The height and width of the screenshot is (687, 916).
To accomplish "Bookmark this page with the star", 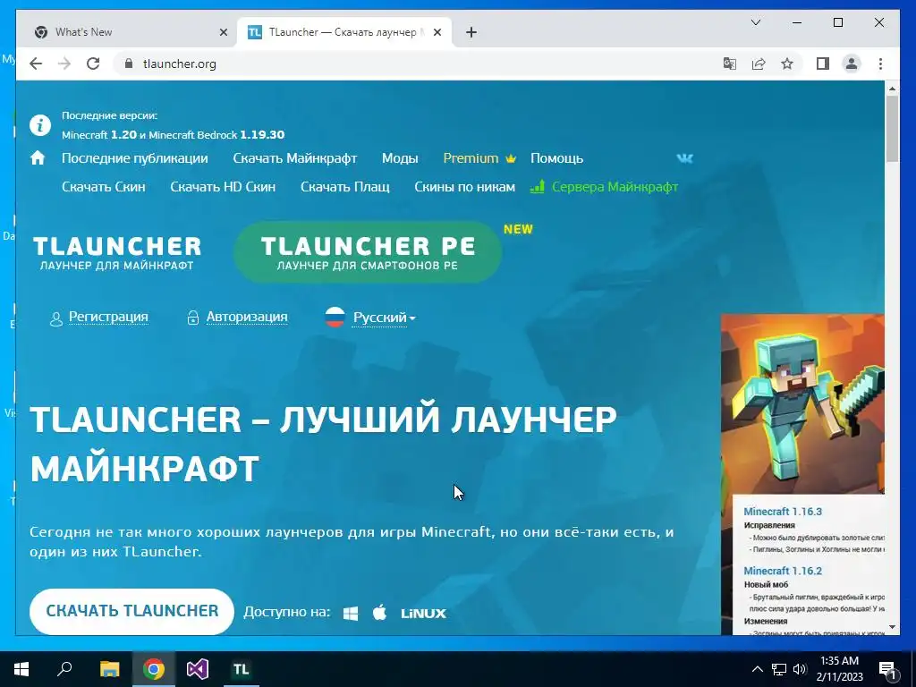I will coord(787,64).
